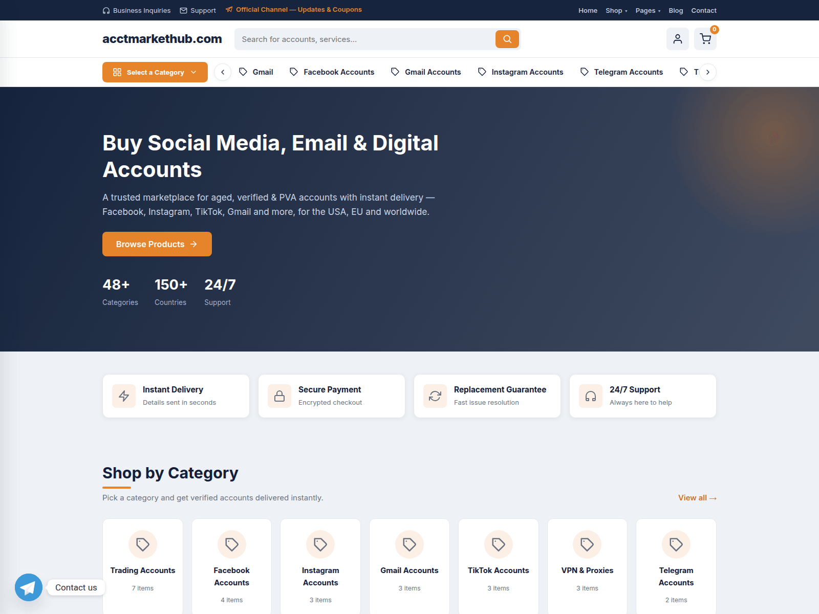Click the View all categories link

tap(697, 498)
